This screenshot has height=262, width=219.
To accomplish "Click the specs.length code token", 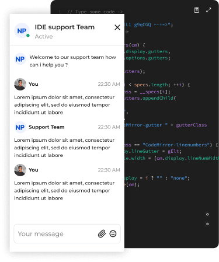I will (151, 85).
